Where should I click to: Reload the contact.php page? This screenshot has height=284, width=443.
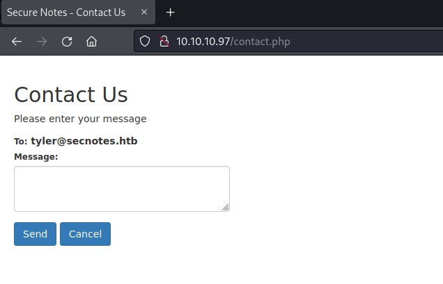pos(67,42)
